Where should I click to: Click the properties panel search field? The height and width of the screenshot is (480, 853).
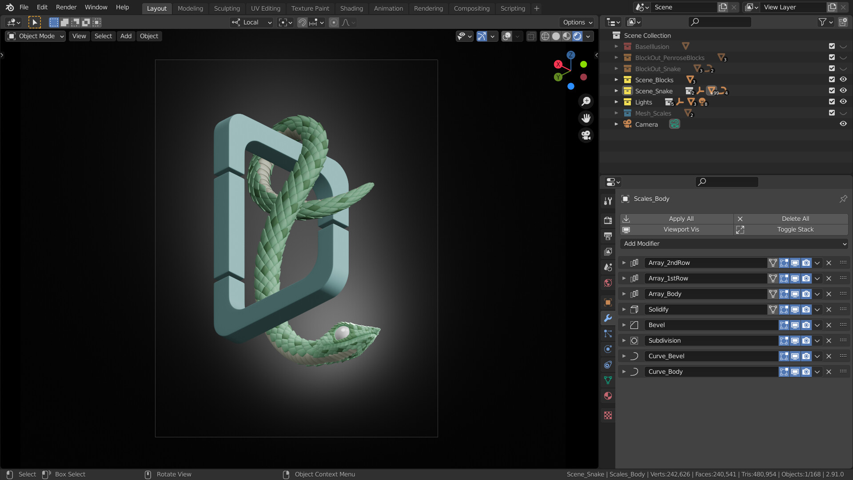point(727,182)
